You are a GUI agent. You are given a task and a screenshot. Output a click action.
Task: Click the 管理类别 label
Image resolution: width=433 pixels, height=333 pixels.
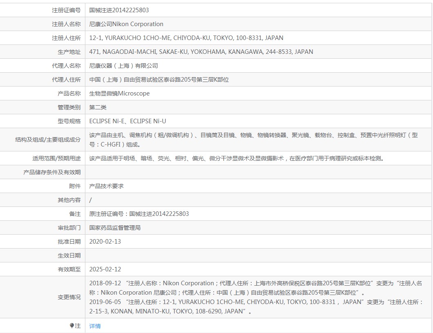coord(69,107)
